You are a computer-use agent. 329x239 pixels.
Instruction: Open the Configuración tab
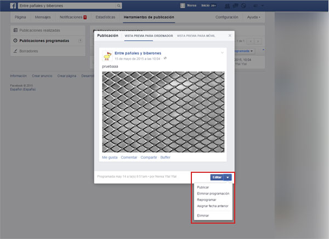tap(227, 17)
